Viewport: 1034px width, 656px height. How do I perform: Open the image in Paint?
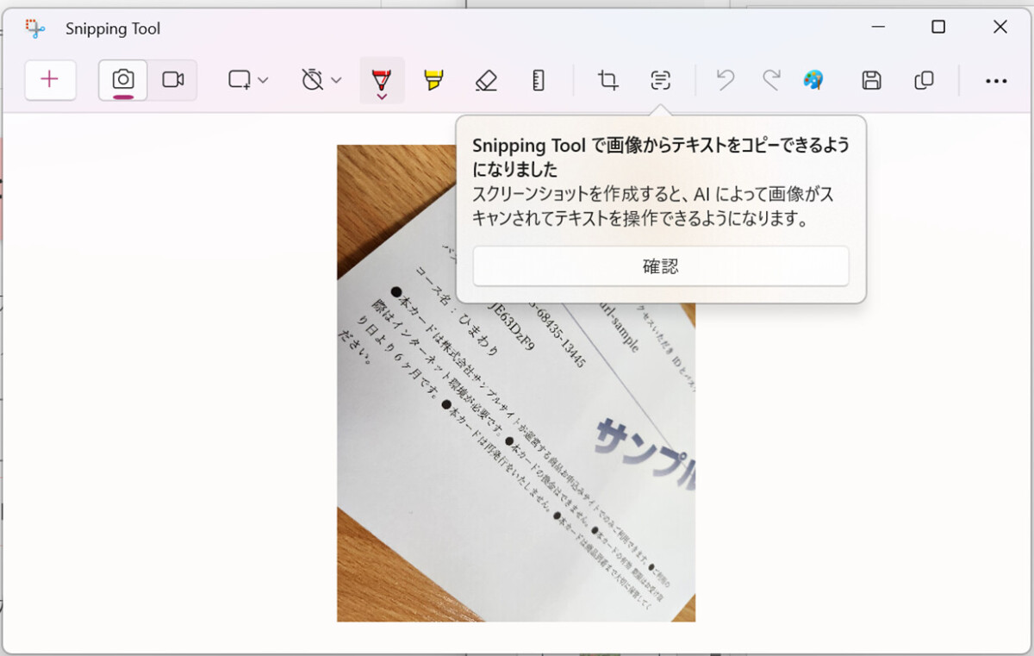(813, 80)
